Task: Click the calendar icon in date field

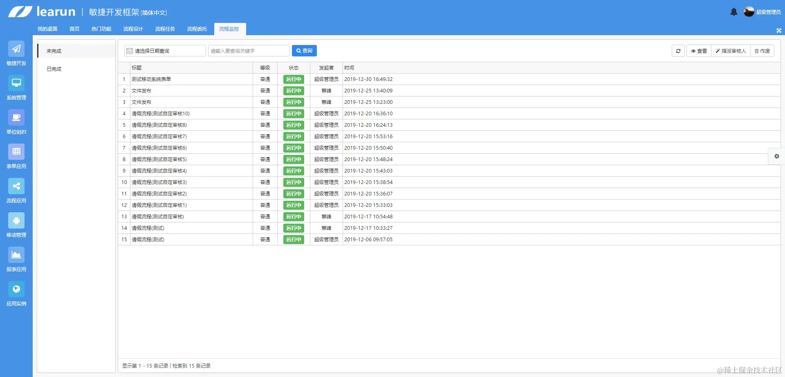Action: (130, 51)
